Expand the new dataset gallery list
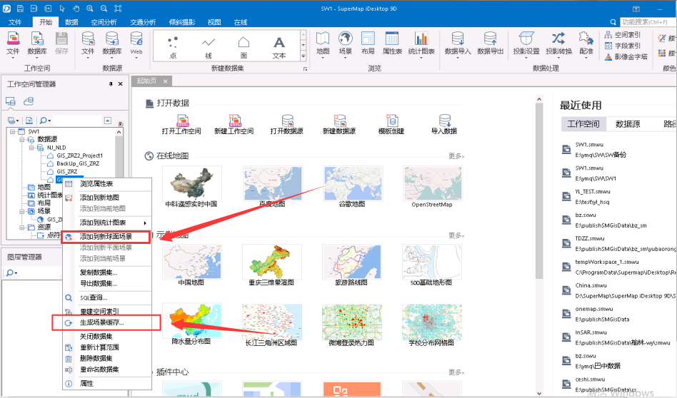Image resolution: width=677 pixels, height=398 pixels. click(303, 56)
